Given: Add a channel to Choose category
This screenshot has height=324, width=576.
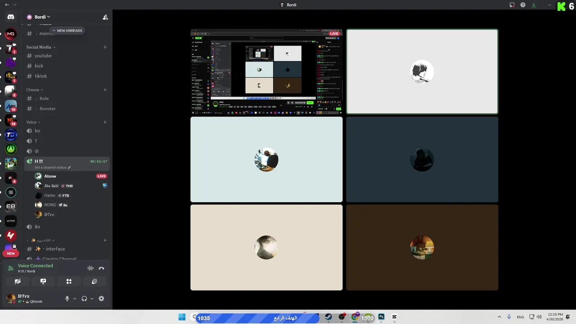Looking at the screenshot, I should pyautogui.click(x=105, y=90).
